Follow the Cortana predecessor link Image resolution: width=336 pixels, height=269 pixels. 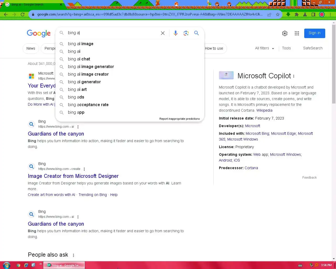(251, 168)
